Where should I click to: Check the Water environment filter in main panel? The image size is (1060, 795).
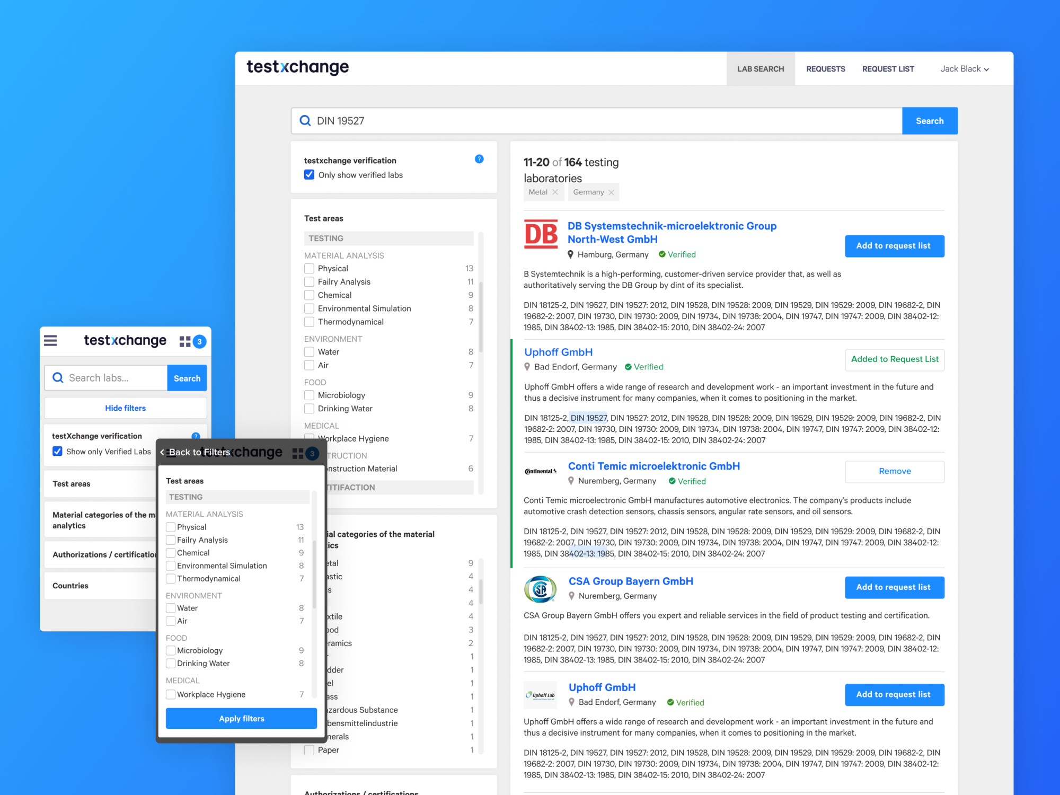point(309,352)
